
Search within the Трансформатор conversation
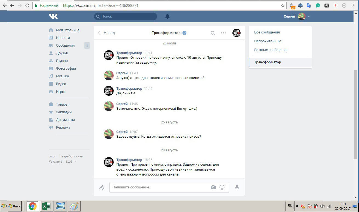tap(213, 33)
